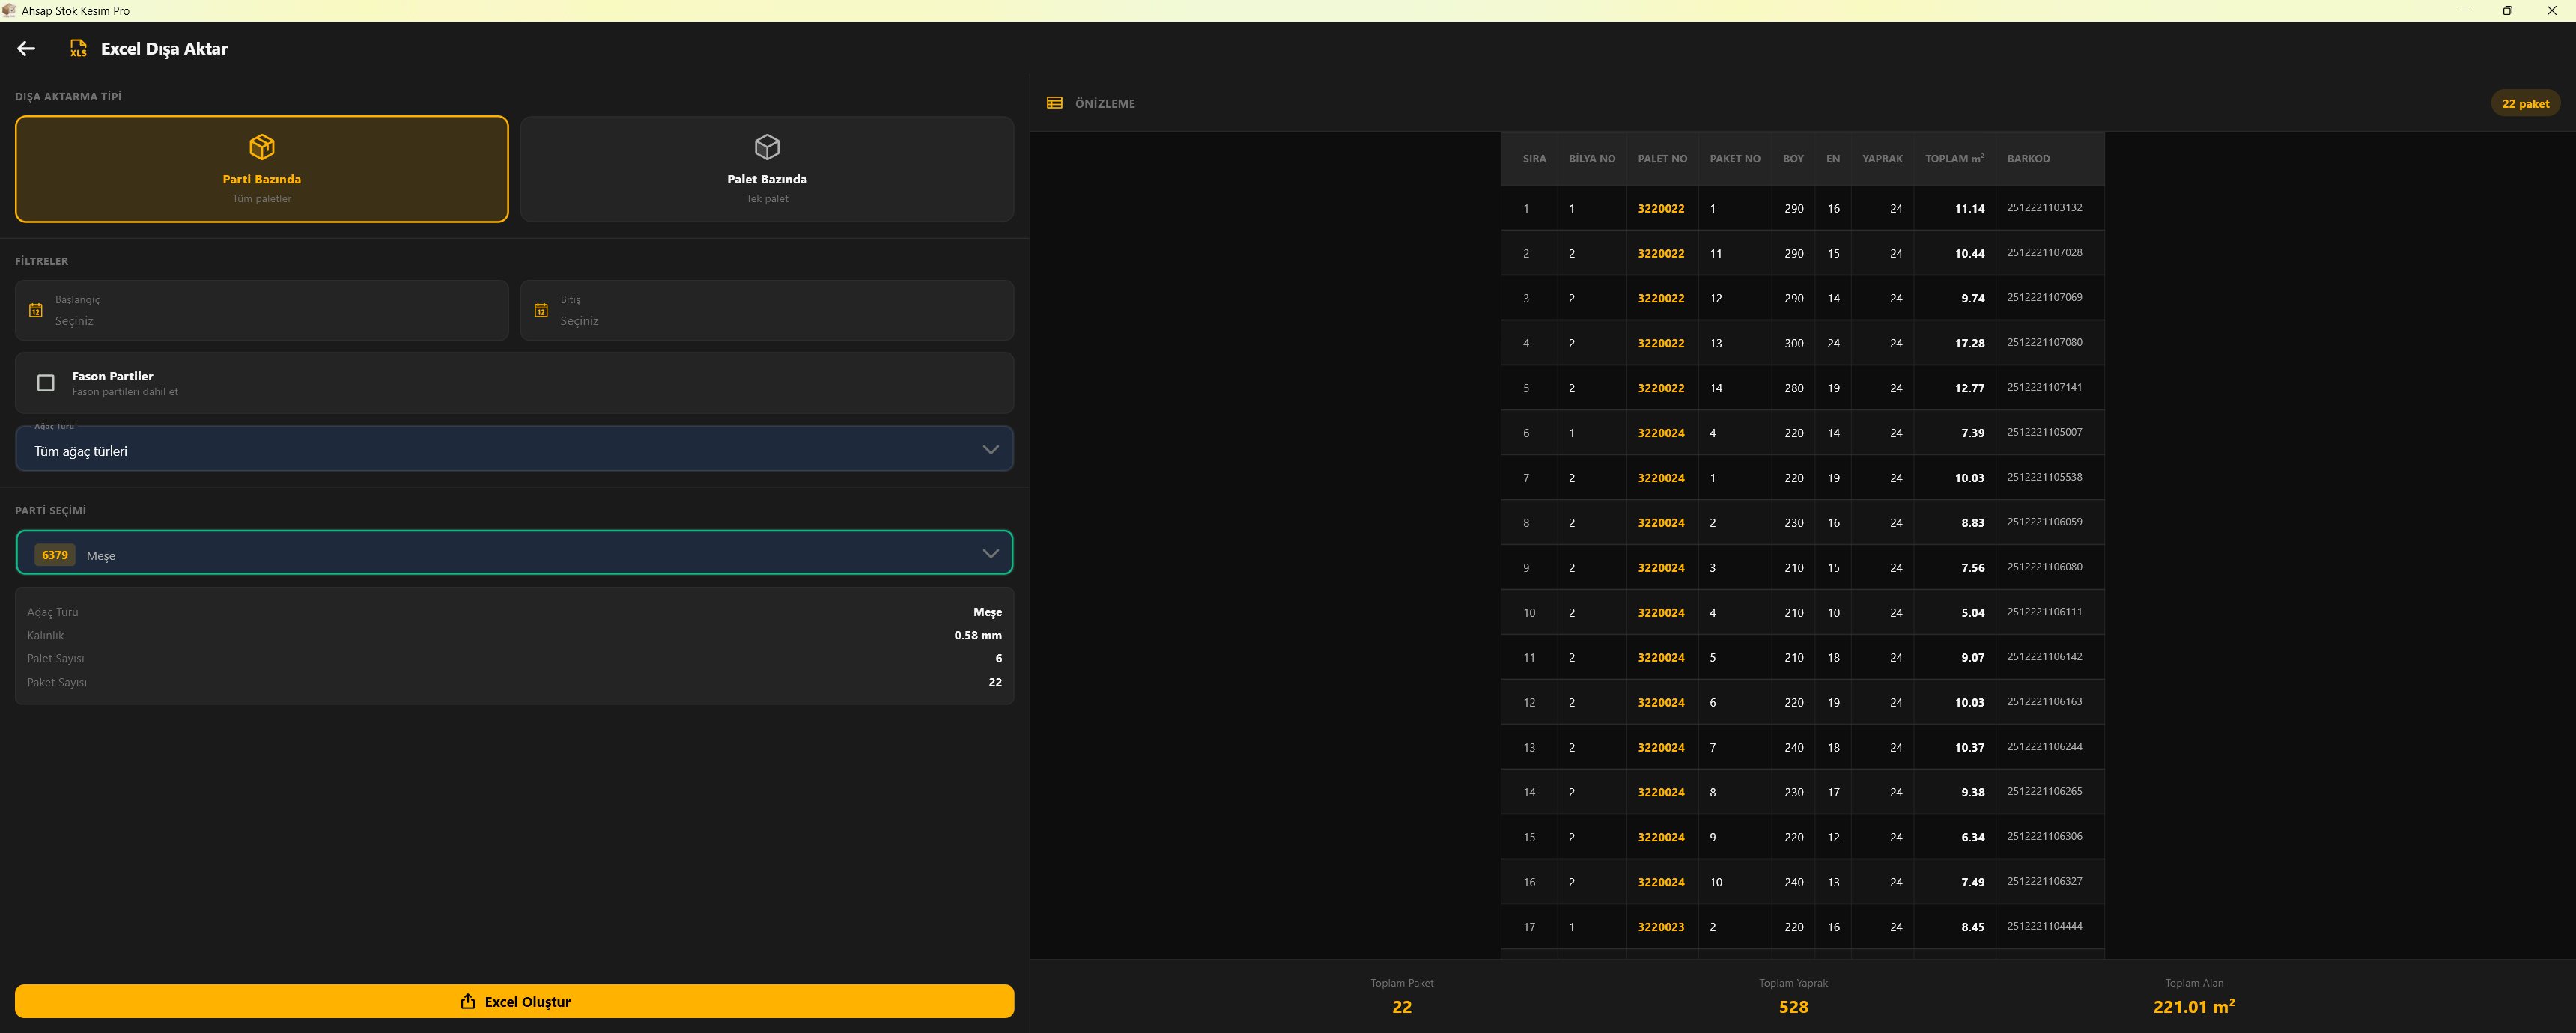
Task: Expand the Ağaç Türü dropdown
Action: coord(514,449)
